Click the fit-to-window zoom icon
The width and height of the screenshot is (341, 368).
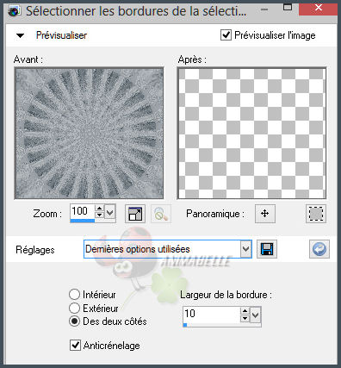coord(135,214)
